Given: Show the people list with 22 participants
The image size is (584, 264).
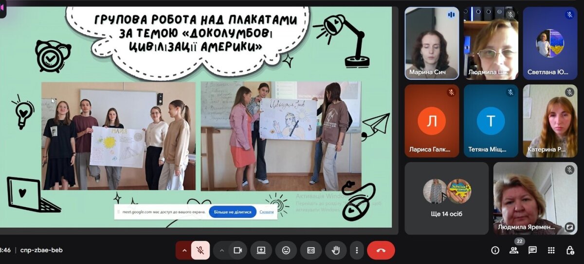Looking at the screenshot, I should 513,250.
